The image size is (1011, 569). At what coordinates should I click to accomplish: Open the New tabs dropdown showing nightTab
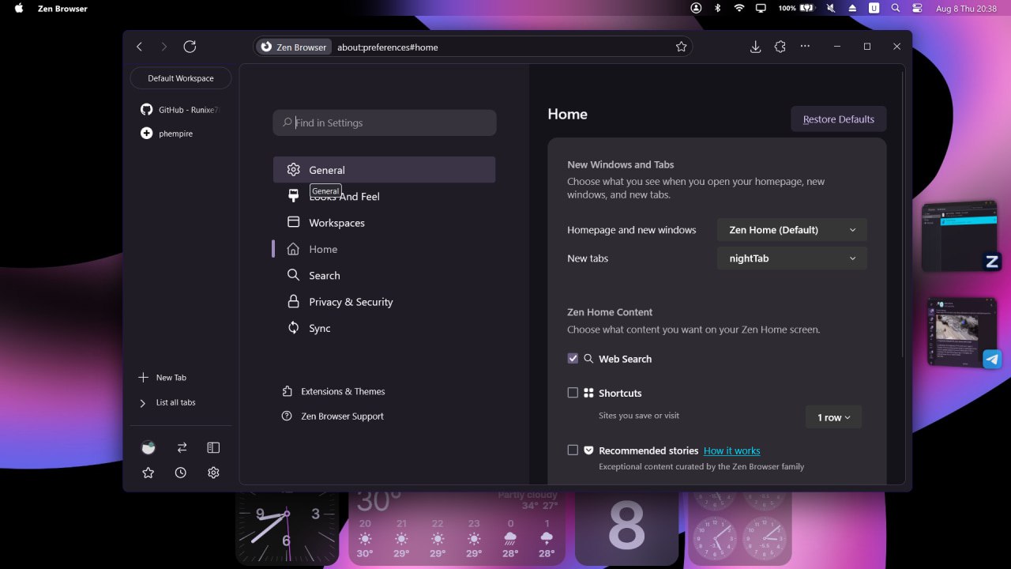point(792,258)
